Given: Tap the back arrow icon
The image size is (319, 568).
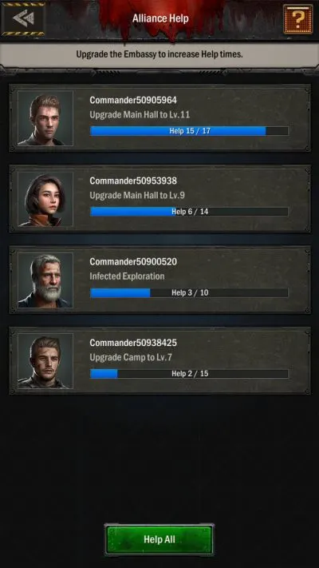Looking at the screenshot, I should [x=23, y=18].
